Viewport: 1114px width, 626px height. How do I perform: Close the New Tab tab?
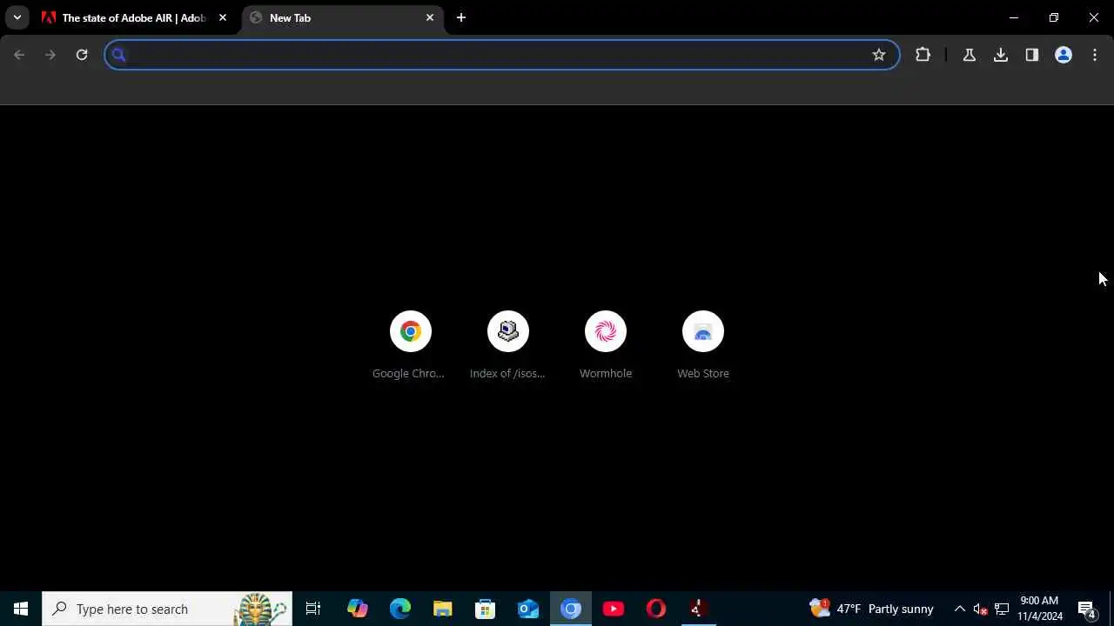pos(430,17)
